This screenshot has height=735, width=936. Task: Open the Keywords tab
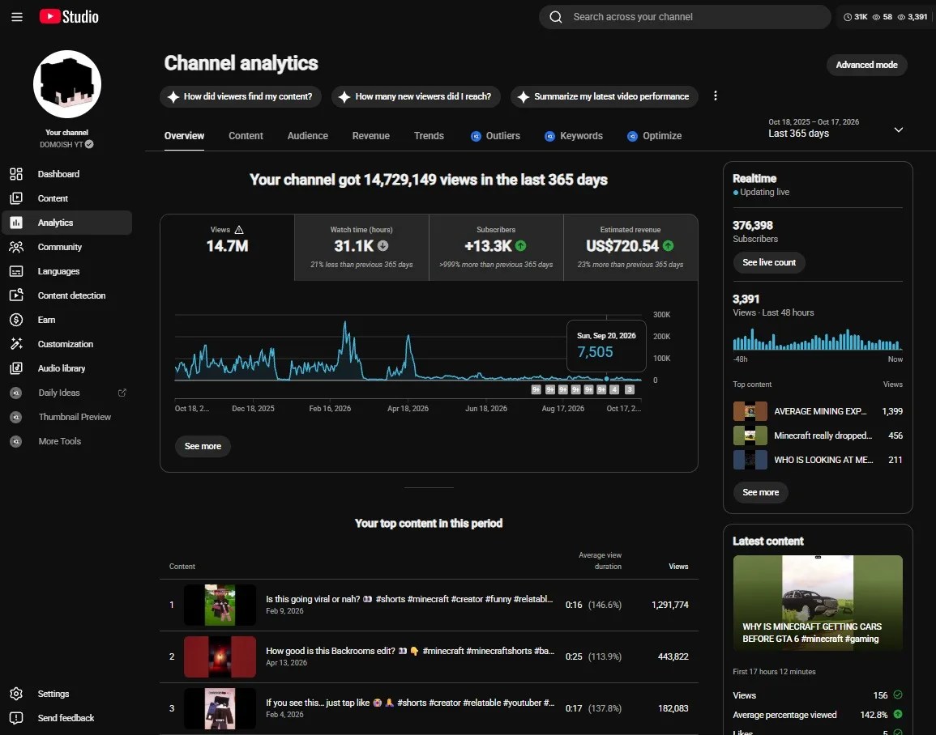click(x=574, y=136)
